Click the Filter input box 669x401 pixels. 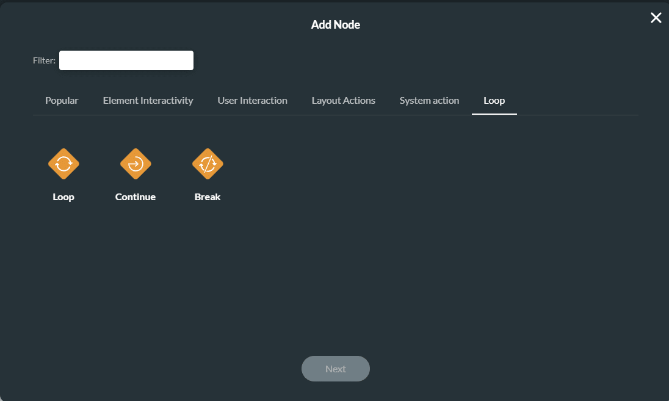coord(126,60)
